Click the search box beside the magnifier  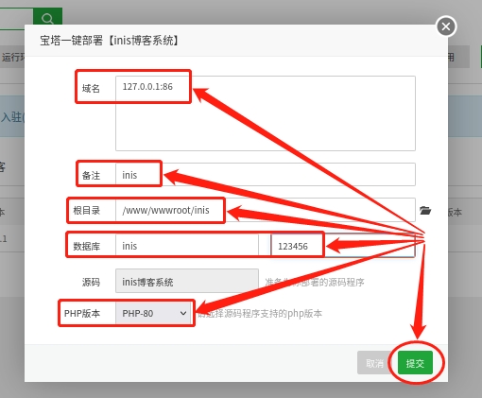tap(16, 18)
